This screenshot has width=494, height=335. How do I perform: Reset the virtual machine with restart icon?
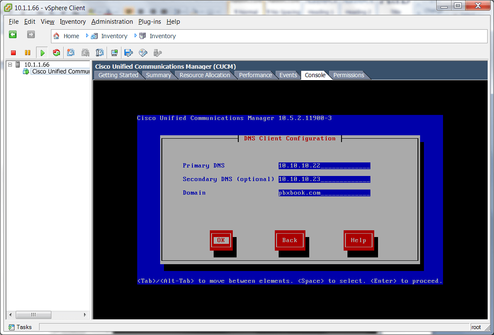56,53
